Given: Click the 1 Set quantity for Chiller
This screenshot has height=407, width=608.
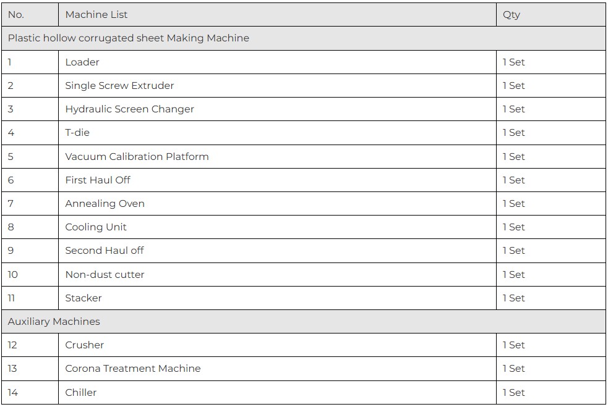Looking at the screenshot, I should [513, 392].
